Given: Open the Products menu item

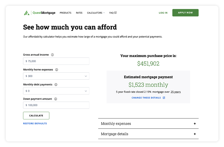Looking at the screenshot, I should [65, 13].
